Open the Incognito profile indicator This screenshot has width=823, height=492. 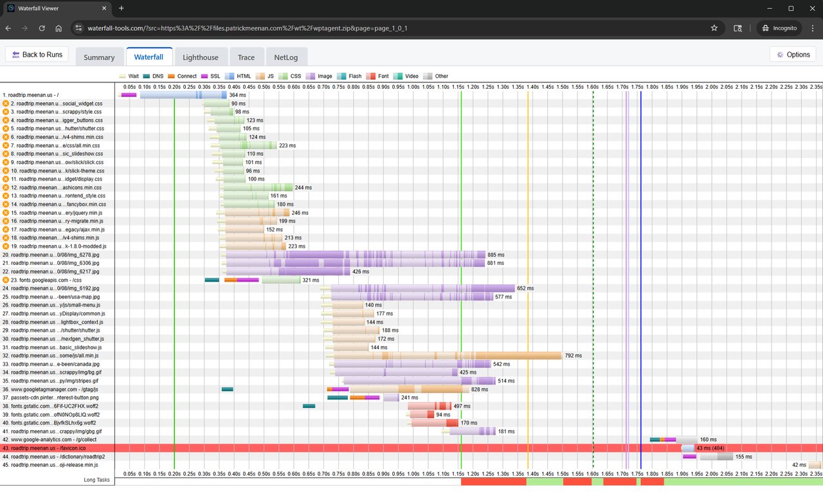tap(780, 28)
